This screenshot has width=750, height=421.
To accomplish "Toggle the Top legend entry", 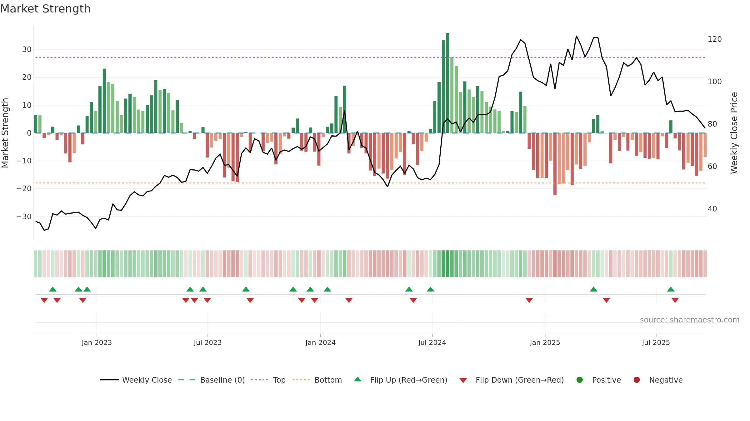I will [x=268, y=380].
